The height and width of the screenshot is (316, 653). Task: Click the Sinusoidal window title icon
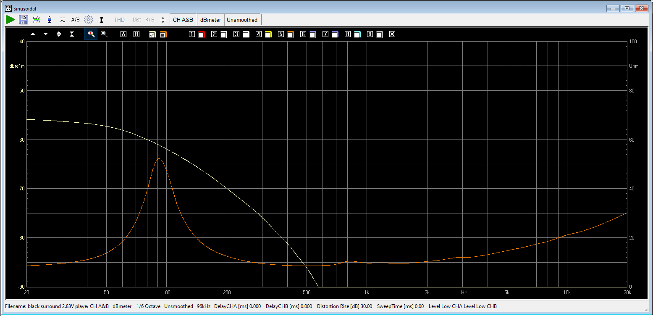(x=8, y=8)
